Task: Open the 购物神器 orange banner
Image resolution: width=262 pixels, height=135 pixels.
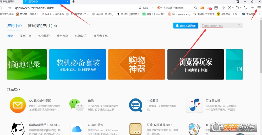Action: [x=137, y=64]
